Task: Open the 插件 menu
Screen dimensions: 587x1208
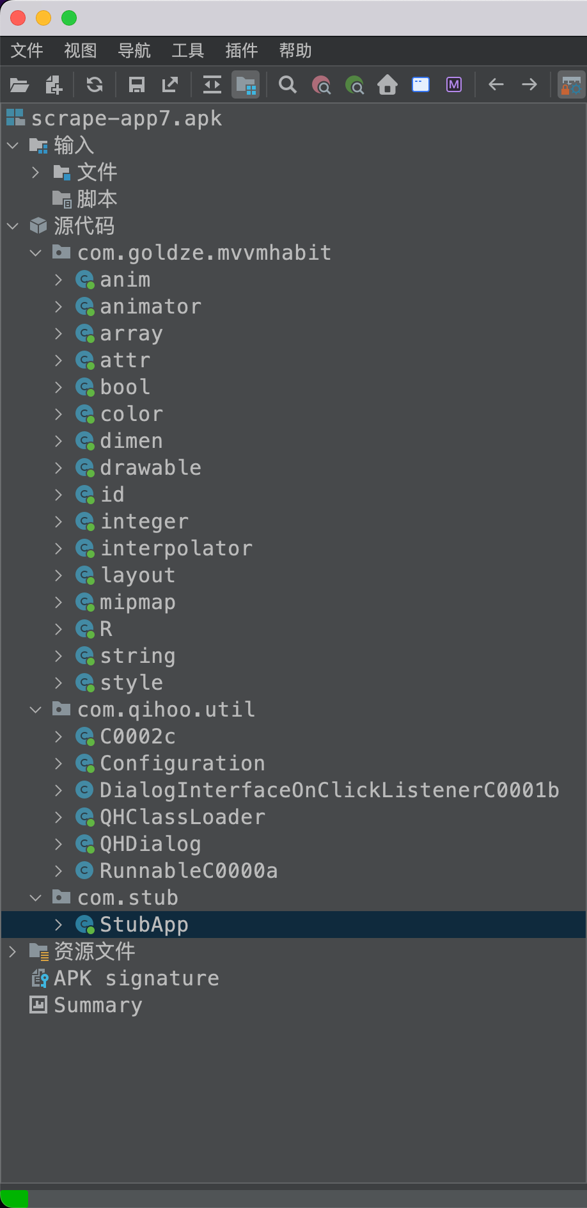Action: point(241,51)
